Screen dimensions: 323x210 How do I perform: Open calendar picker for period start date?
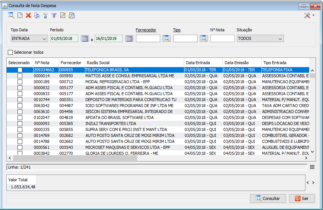[85, 38]
